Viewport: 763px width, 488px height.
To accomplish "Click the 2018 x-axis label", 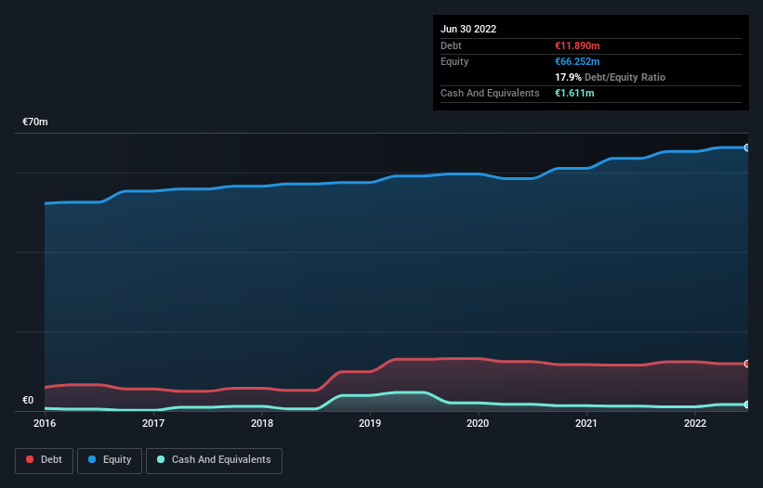I will (x=262, y=423).
